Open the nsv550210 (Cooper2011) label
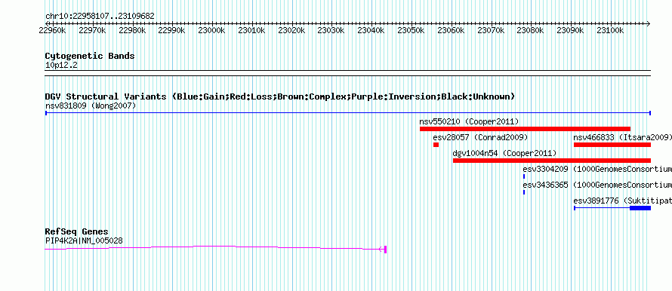This screenshot has width=672, height=291. click(470, 121)
